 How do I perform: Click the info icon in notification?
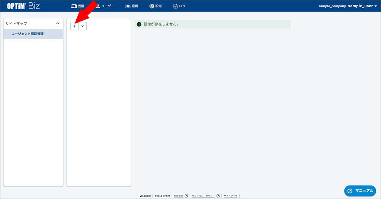[x=139, y=24]
